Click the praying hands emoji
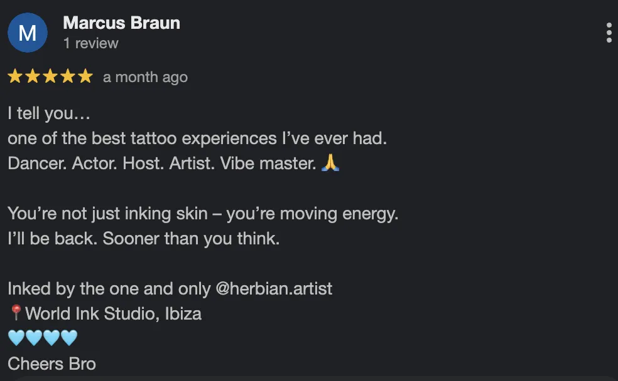618x381 pixels. point(330,163)
